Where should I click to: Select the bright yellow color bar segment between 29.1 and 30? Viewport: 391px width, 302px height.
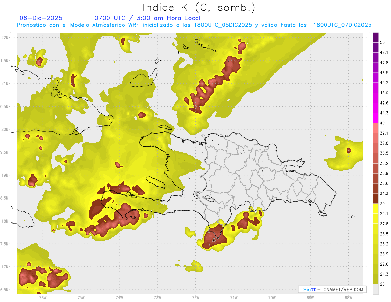point(376,209)
